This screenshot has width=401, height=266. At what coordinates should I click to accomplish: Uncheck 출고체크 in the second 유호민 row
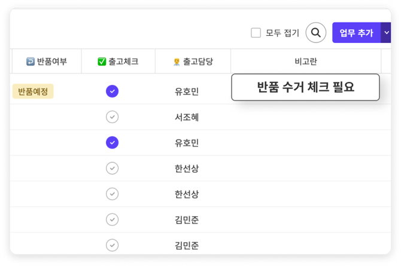pos(112,142)
